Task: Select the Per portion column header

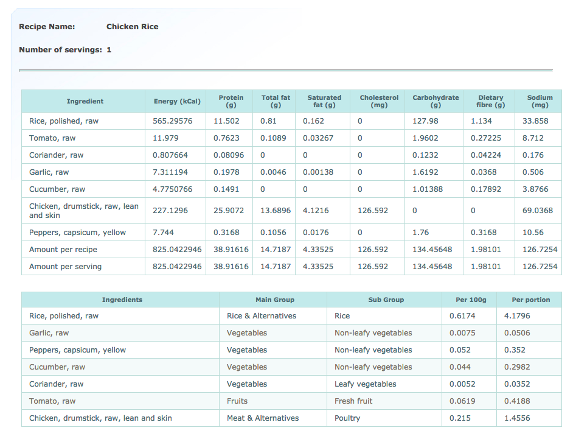Action: [531, 300]
